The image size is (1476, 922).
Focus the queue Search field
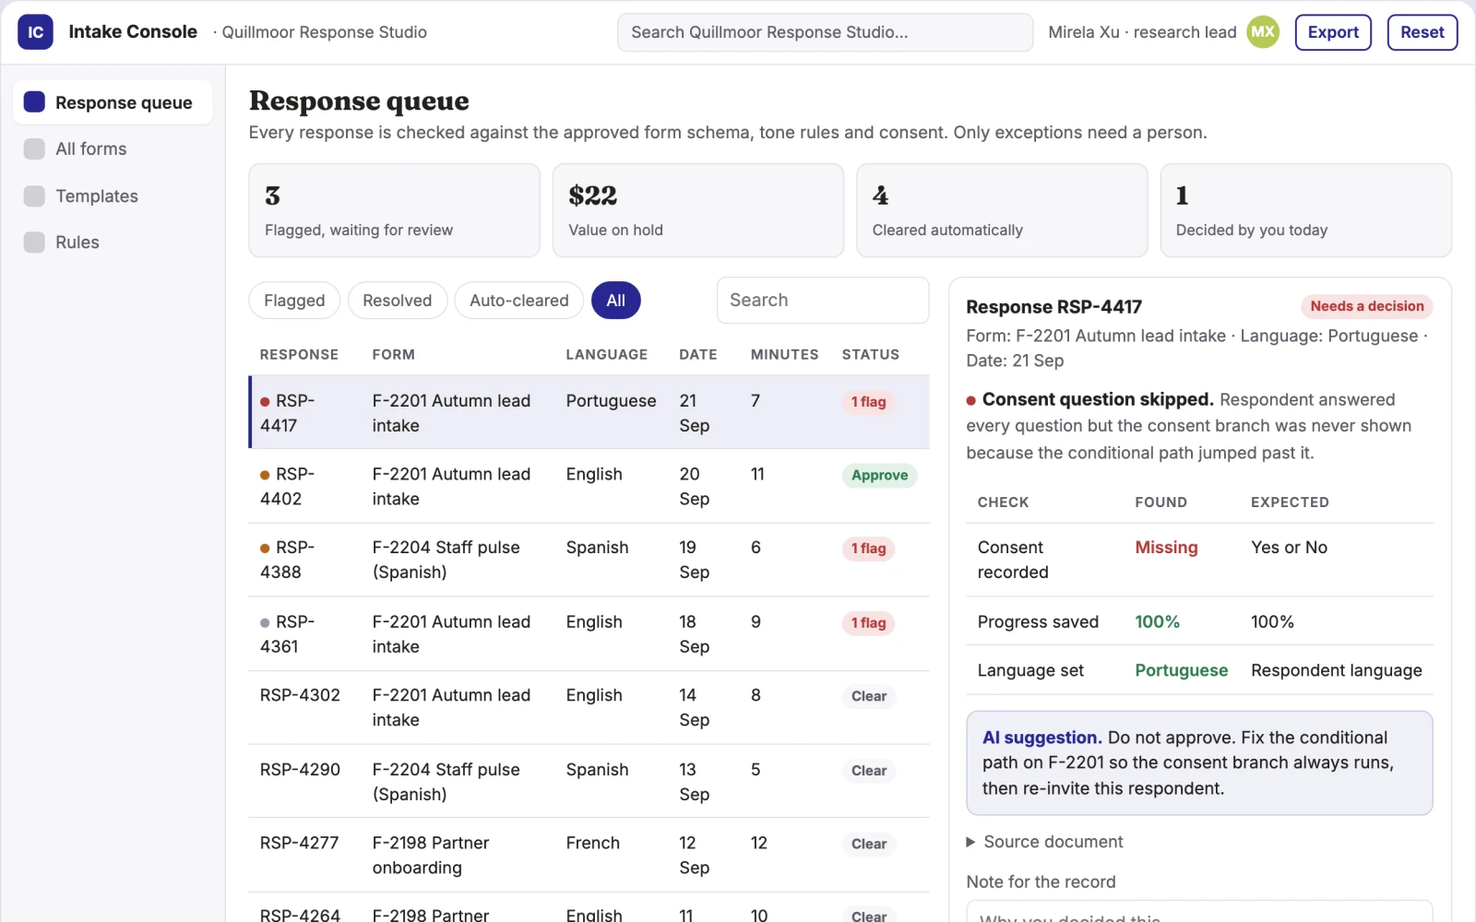[822, 301]
